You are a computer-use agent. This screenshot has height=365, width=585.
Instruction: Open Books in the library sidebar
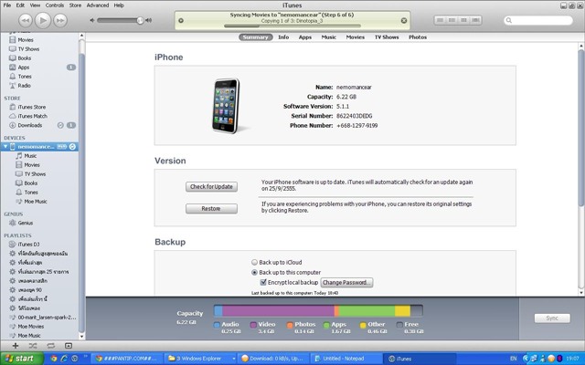point(25,58)
